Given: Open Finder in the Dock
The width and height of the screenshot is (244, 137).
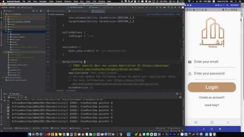Looking at the screenshot, I should coord(30,134).
